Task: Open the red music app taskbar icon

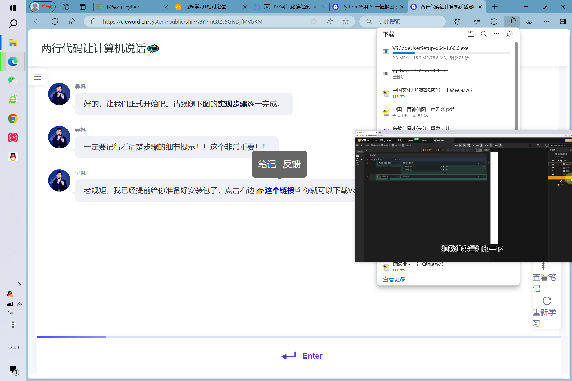Action: coord(13,138)
